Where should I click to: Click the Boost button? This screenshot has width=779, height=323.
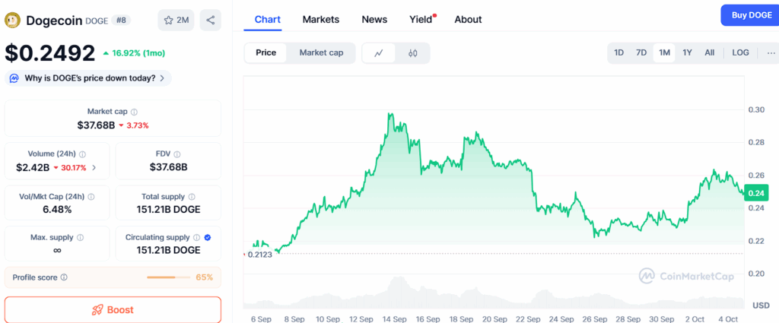113,309
